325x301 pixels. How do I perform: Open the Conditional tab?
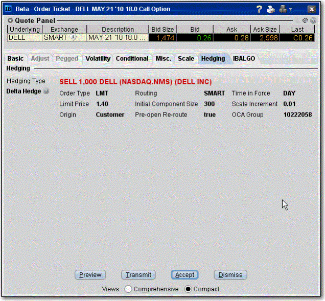point(132,59)
